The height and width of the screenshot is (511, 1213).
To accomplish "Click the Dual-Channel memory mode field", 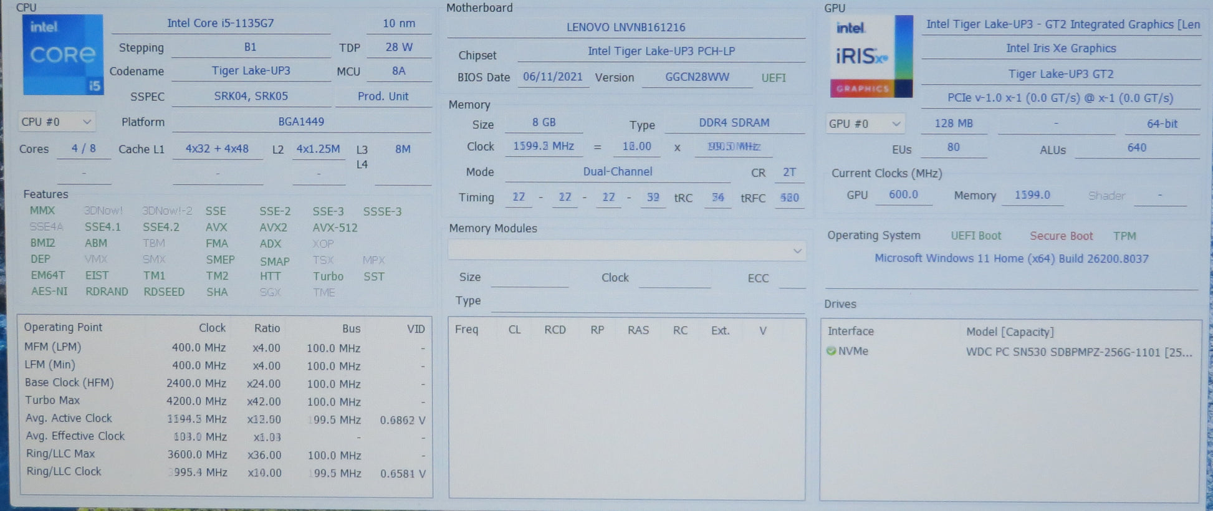I will 617,172.
